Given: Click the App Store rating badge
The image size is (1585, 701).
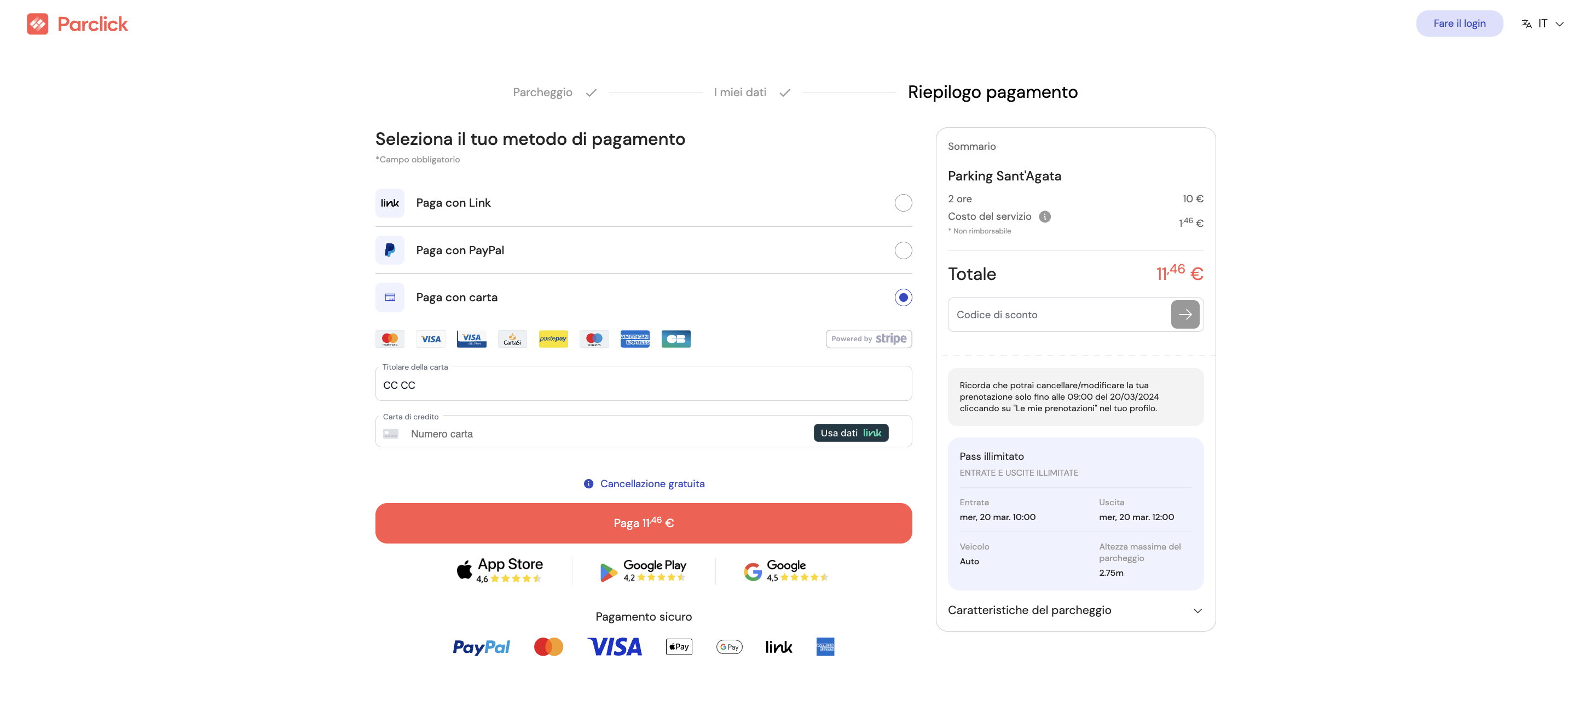Looking at the screenshot, I should click(500, 571).
